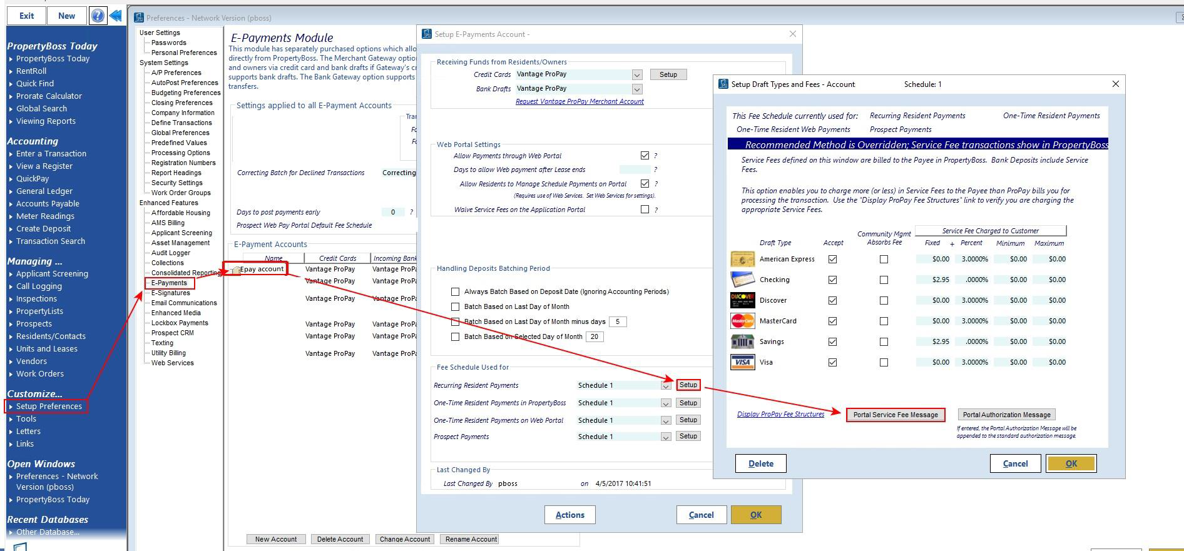
Task: Open the Credit Cards gateway dropdown
Action: click(636, 74)
